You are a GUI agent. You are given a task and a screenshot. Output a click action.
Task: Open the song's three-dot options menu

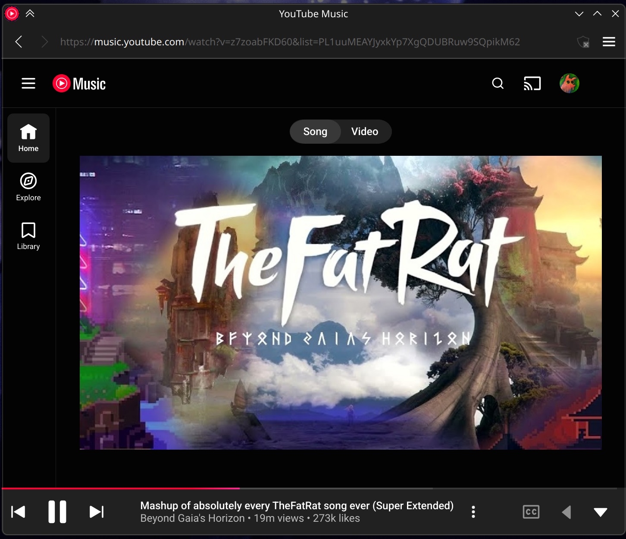coord(473,512)
